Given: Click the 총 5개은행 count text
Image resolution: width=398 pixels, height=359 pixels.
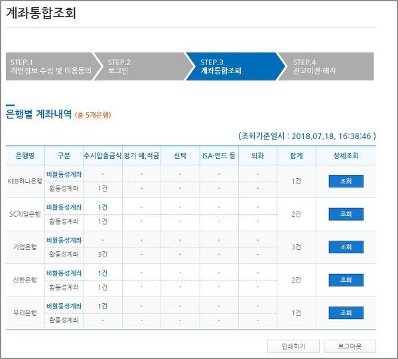Looking at the screenshot, I should (x=93, y=115).
